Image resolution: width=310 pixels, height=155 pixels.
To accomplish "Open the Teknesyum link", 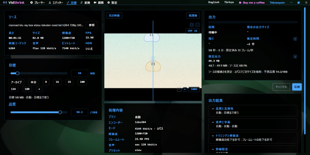I will tap(277, 3).
